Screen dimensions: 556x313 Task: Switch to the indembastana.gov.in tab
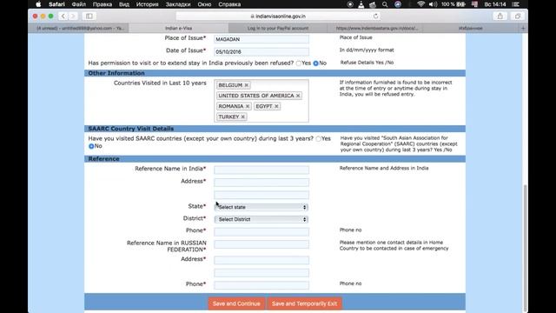click(x=376, y=28)
